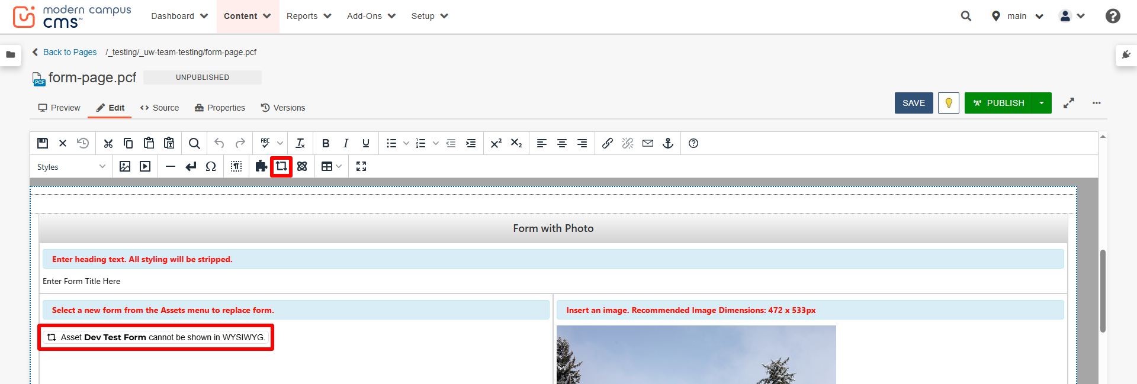The image size is (1137, 384).
Task: Toggle superscript formatting
Action: (x=496, y=143)
